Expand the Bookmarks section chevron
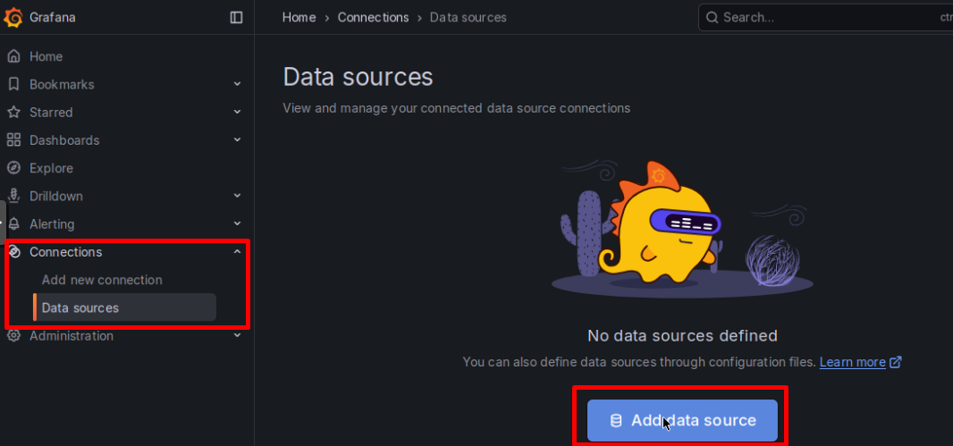Viewport: 953px width, 446px height. pos(237,84)
